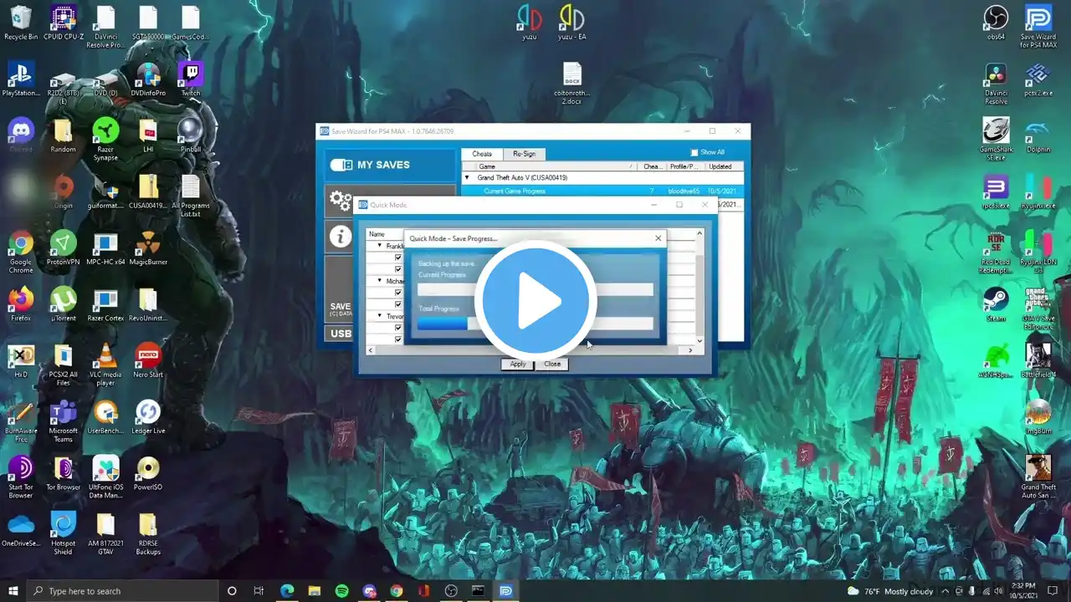The width and height of the screenshot is (1071, 602).
Task: Select the obs64 desktop icon
Action: click(996, 23)
